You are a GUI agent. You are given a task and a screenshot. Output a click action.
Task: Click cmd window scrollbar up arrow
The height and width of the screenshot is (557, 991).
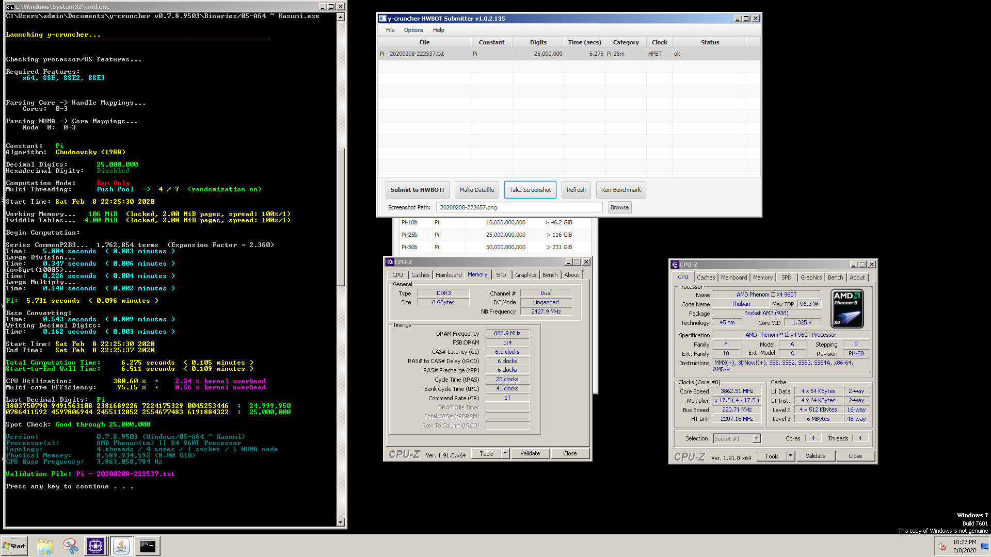(x=340, y=17)
